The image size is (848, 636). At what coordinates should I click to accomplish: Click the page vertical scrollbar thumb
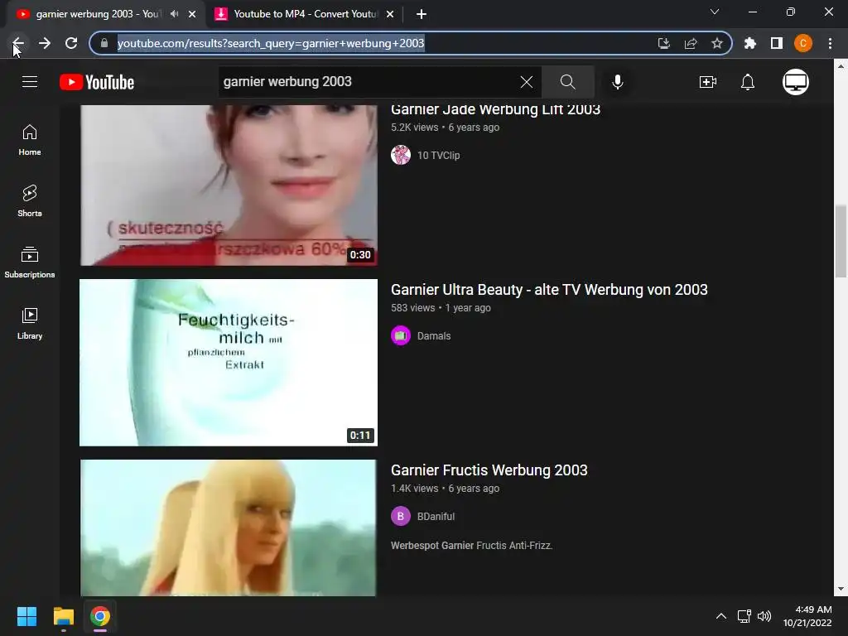(841, 241)
